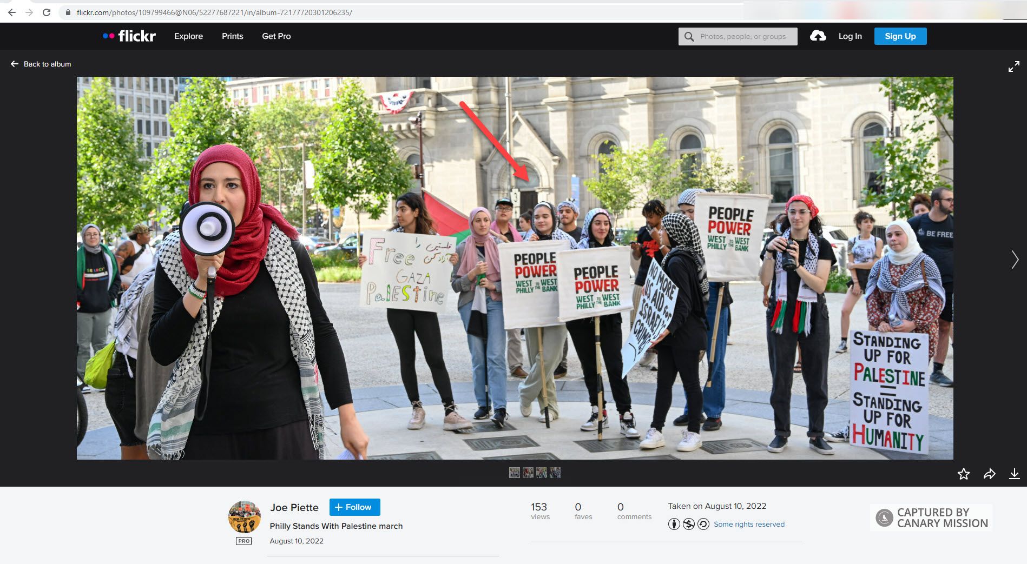Screen dimensions: 1027x564
Task: Click the Flickr logo
Action: click(x=129, y=36)
